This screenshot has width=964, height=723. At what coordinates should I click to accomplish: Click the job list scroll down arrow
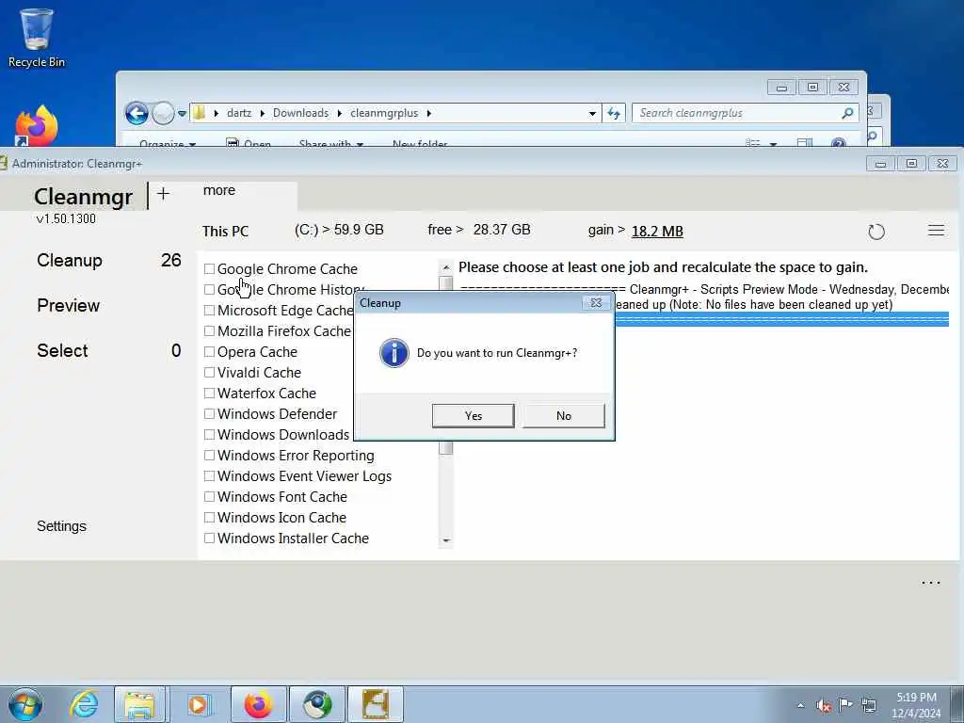point(446,540)
